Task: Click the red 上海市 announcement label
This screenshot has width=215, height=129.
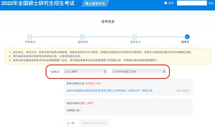Action: coord(89,103)
